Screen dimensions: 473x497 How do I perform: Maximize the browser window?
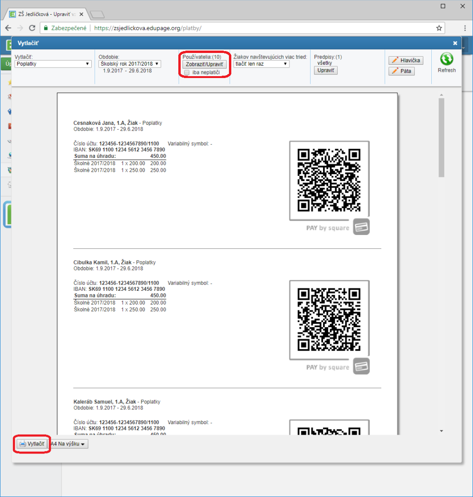point(443,6)
